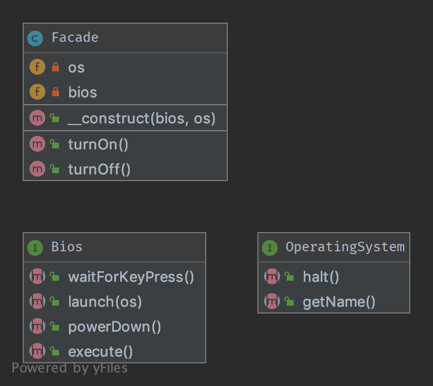Select the OperatingSystem interface title

(x=345, y=247)
